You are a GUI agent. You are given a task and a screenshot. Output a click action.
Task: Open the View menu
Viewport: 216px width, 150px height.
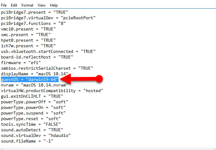[x=41, y=5]
